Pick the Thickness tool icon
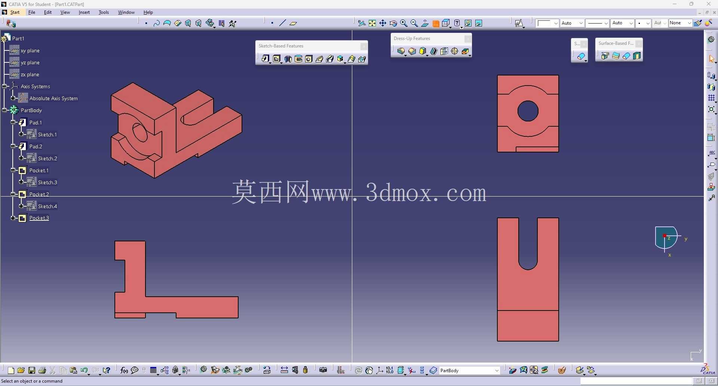Viewport: 718px width, 386px height. click(x=444, y=51)
